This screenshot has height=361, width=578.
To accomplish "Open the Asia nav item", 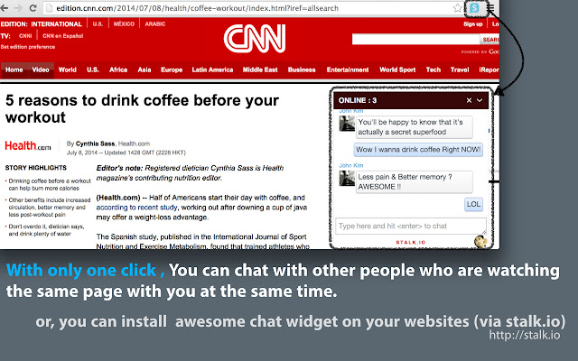I will tap(144, 69).
